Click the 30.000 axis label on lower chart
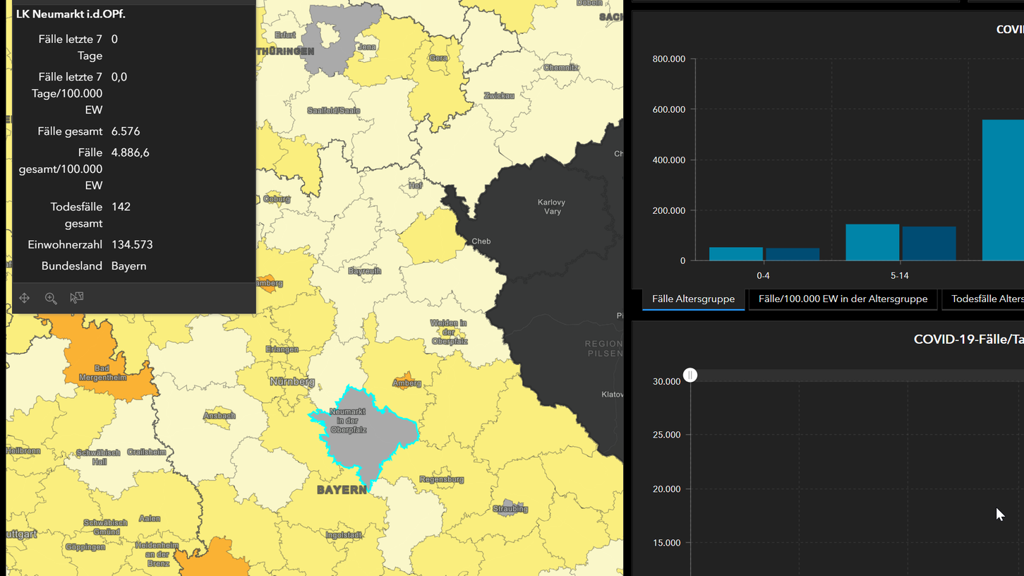Screen dimensions: 1024x576 point(667,381)
